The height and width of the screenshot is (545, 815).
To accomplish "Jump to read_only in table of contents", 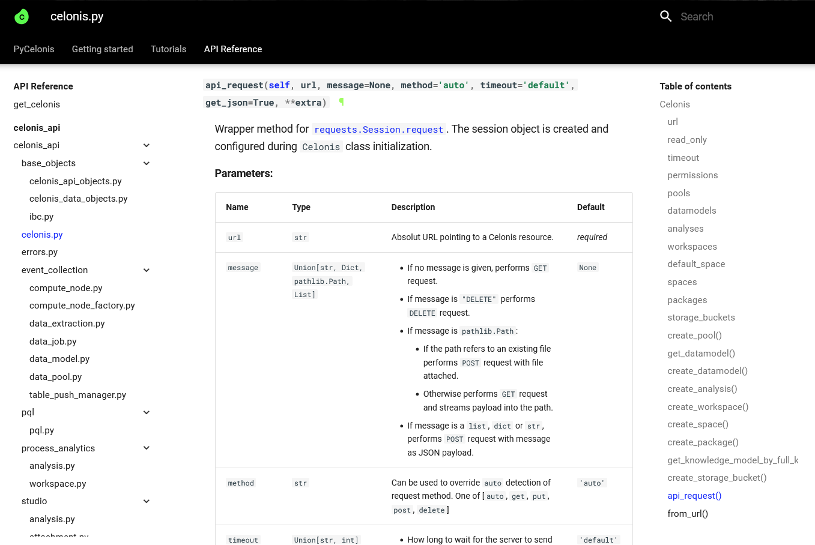I will click(x=687, y=140).
